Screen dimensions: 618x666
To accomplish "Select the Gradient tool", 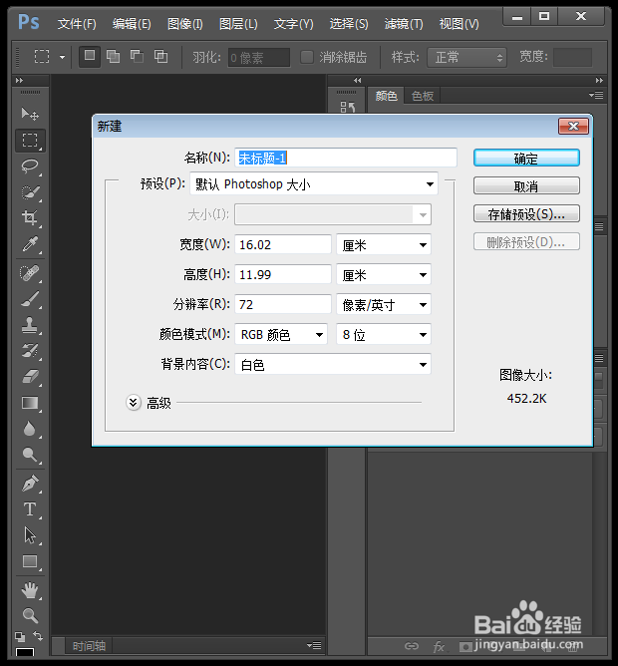I will pyautogui.click(x=30, y=403).
